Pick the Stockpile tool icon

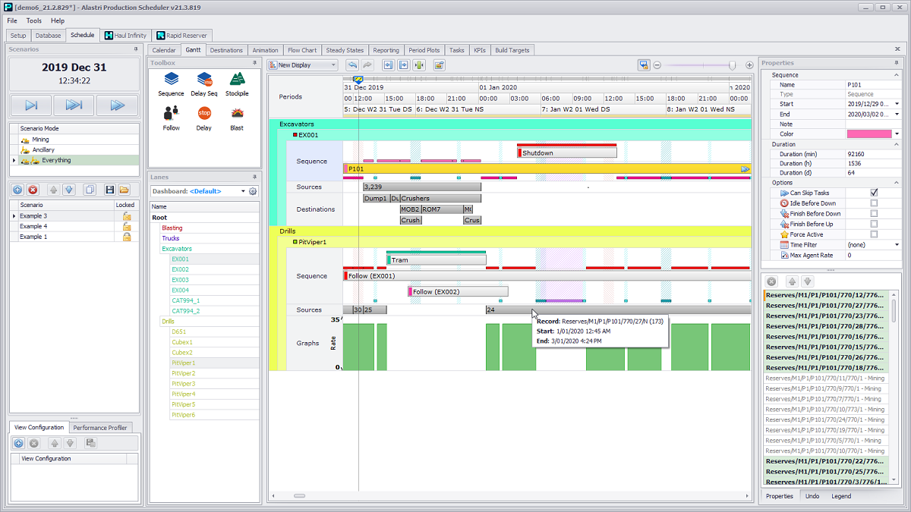point(237,83)
